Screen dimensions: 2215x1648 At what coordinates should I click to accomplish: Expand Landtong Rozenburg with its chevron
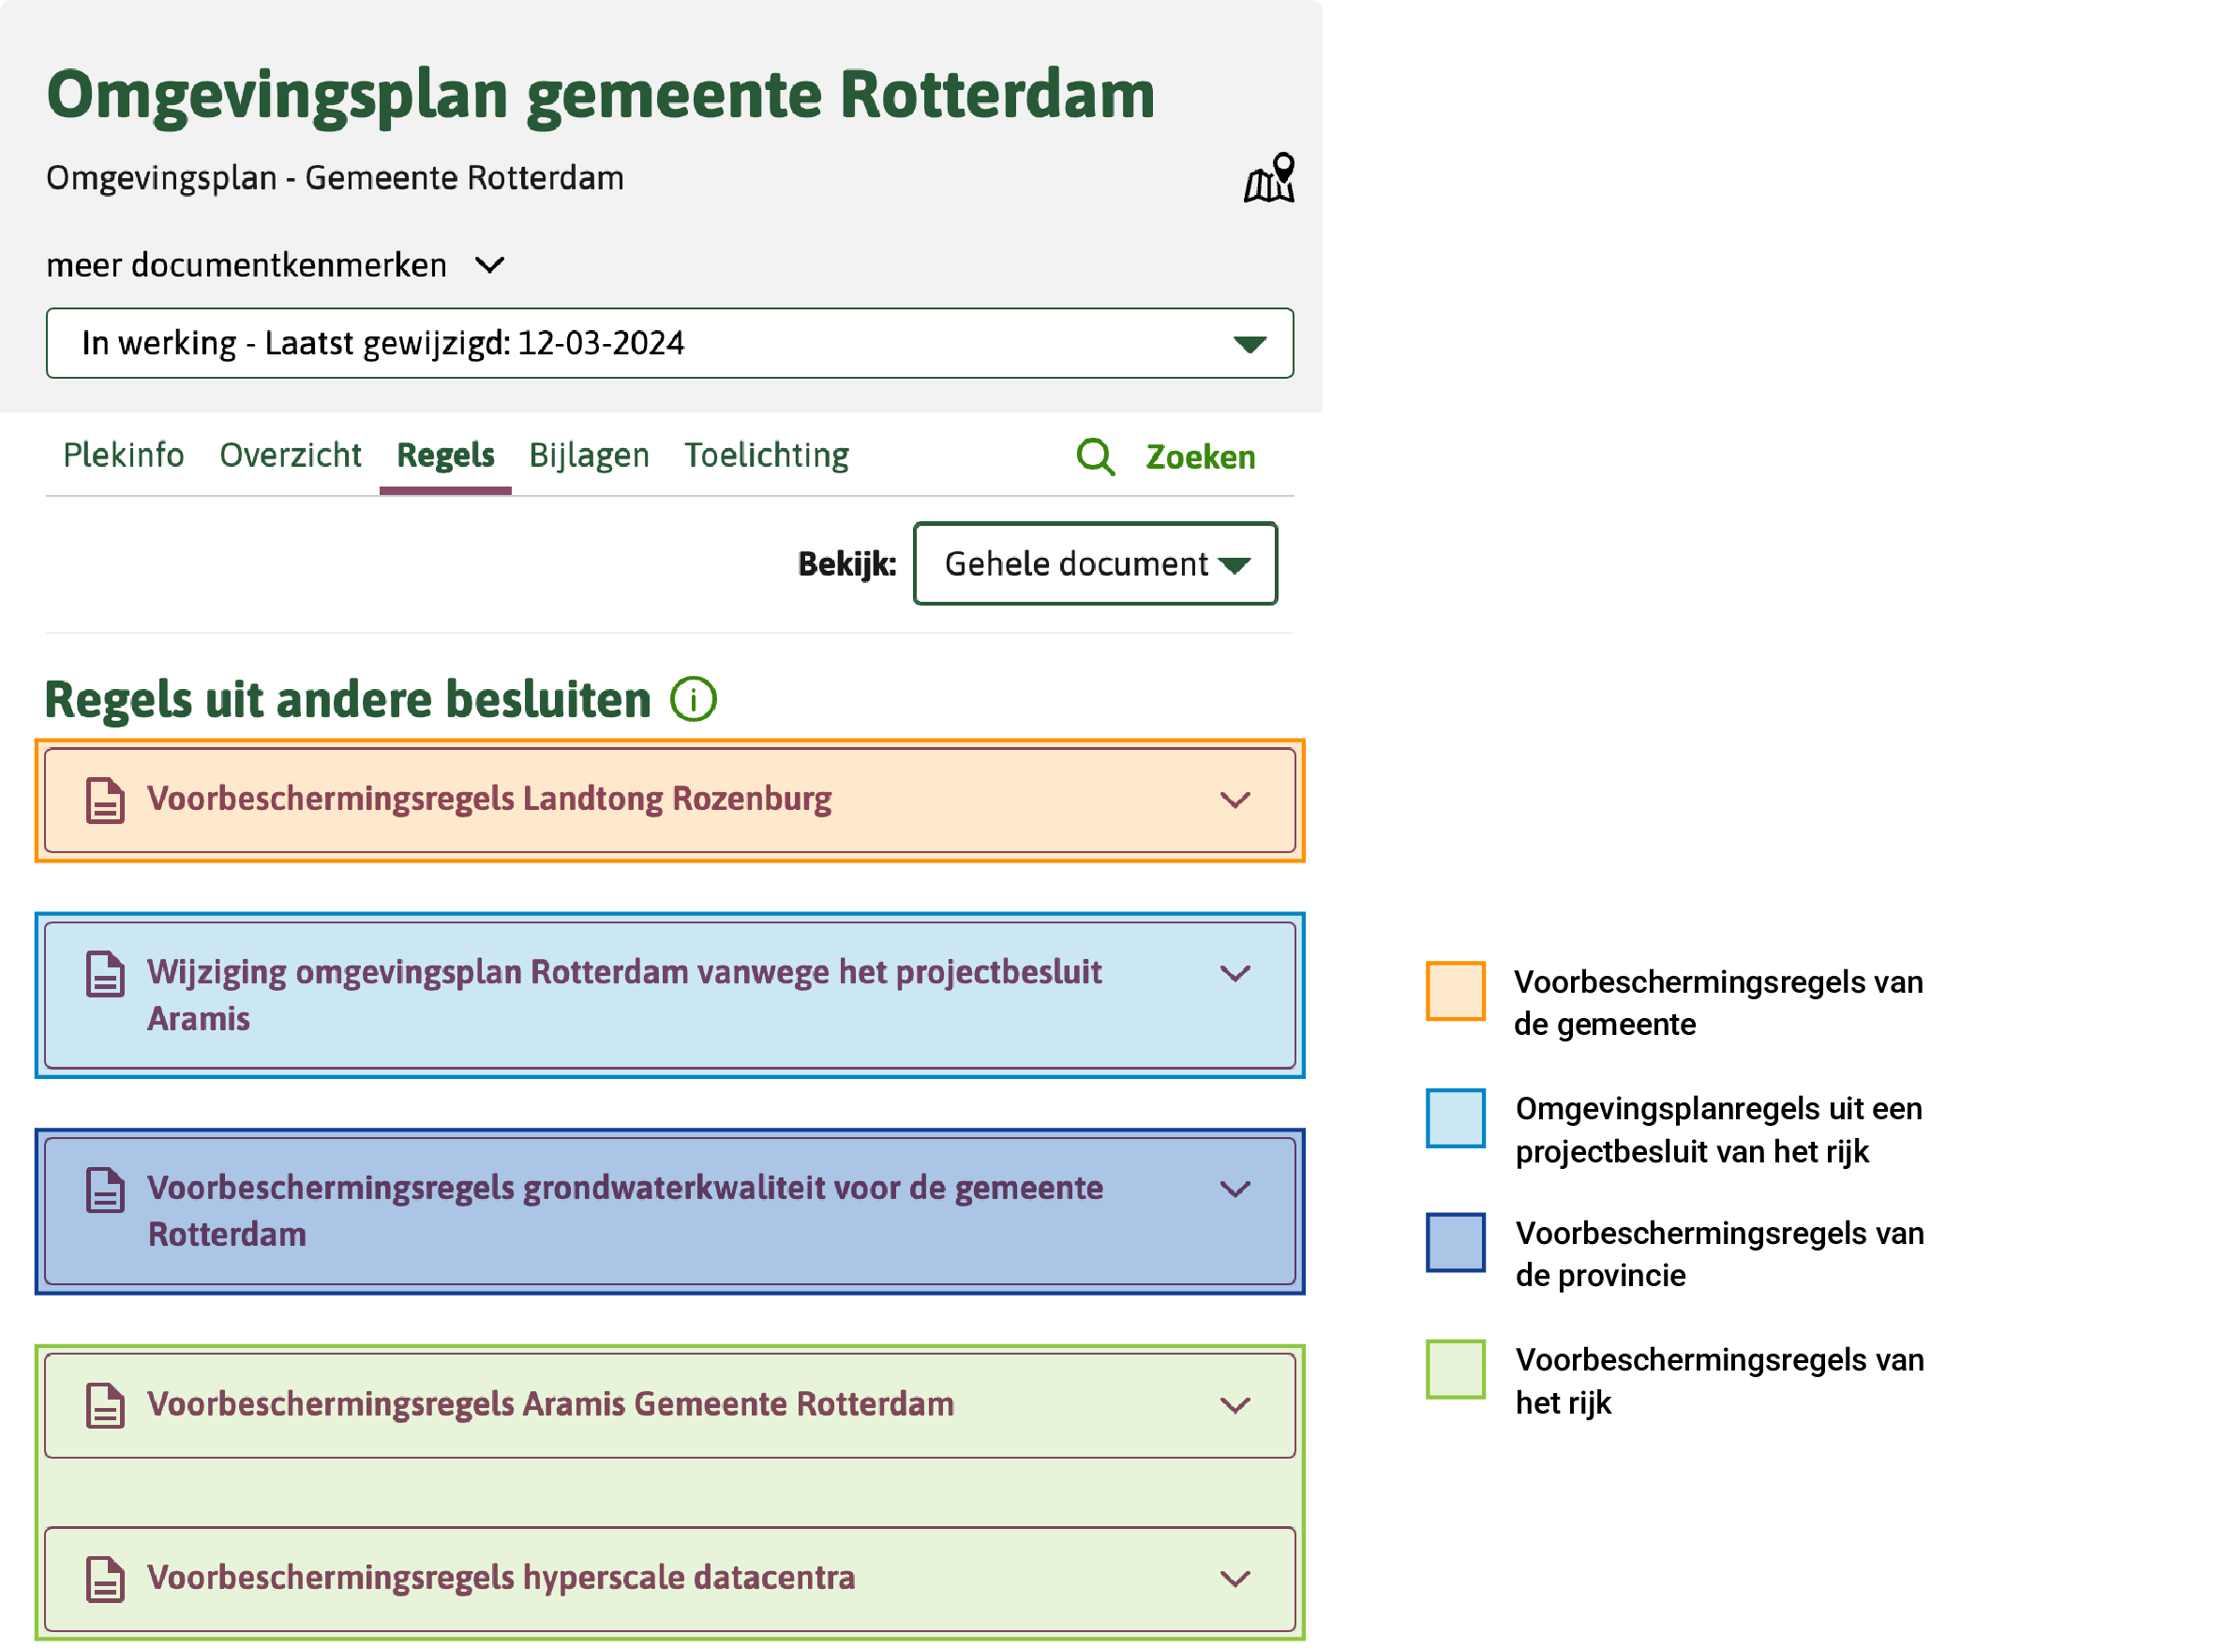tap(1235, 802)
